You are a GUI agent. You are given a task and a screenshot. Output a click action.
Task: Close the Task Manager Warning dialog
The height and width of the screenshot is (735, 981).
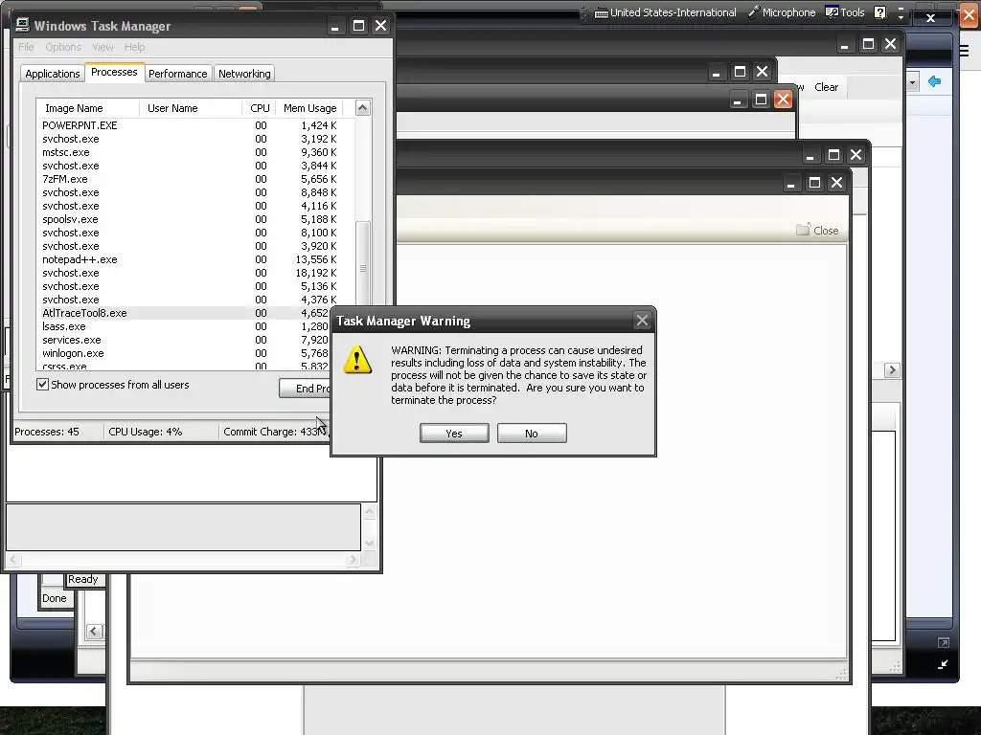(x=642, y=321)
